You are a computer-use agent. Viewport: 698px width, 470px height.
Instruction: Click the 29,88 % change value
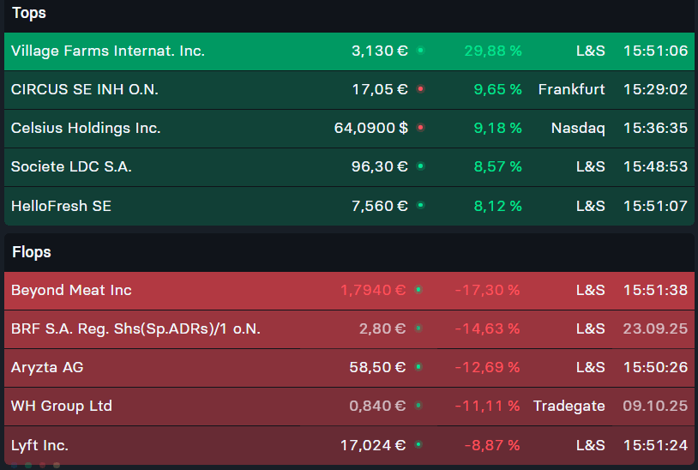tap(493, 51)
